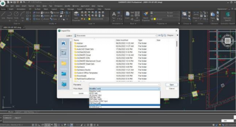Screen dimensions: 236x127
Task: Select the Documents place in dialog sidebar
Action: point(63,54)
